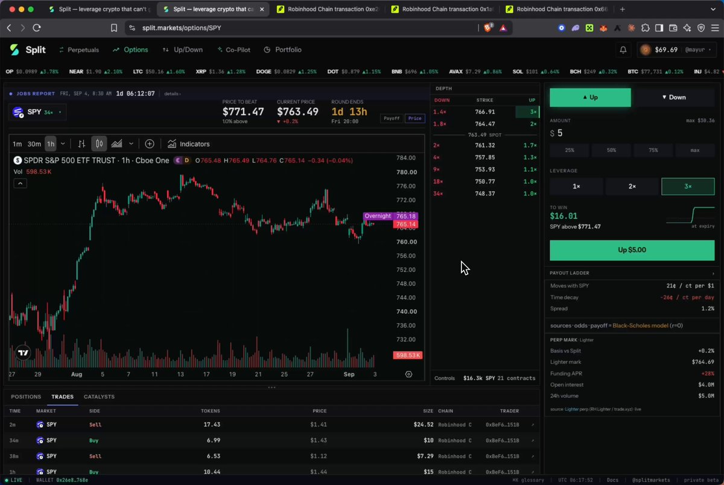This screenshot has width=724, height=485.
Task: Open the SPY market selector dropdown
Action: click(x=37, y=112)
